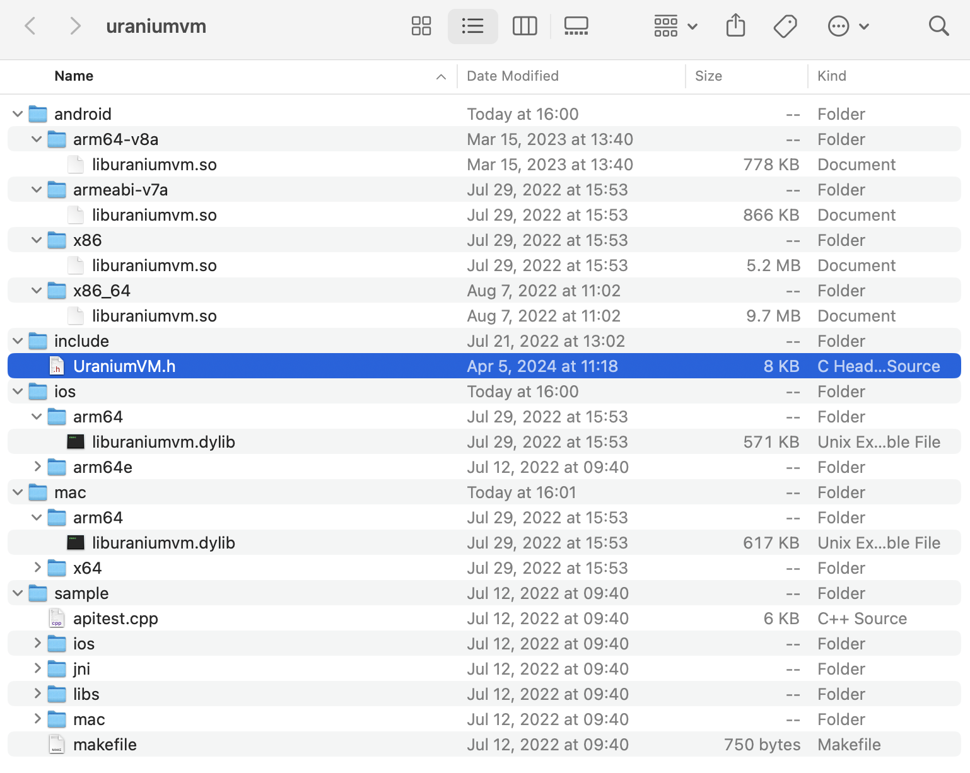Click the Share toolbar button
970x773 pixels.
click(x=735, y=26)
